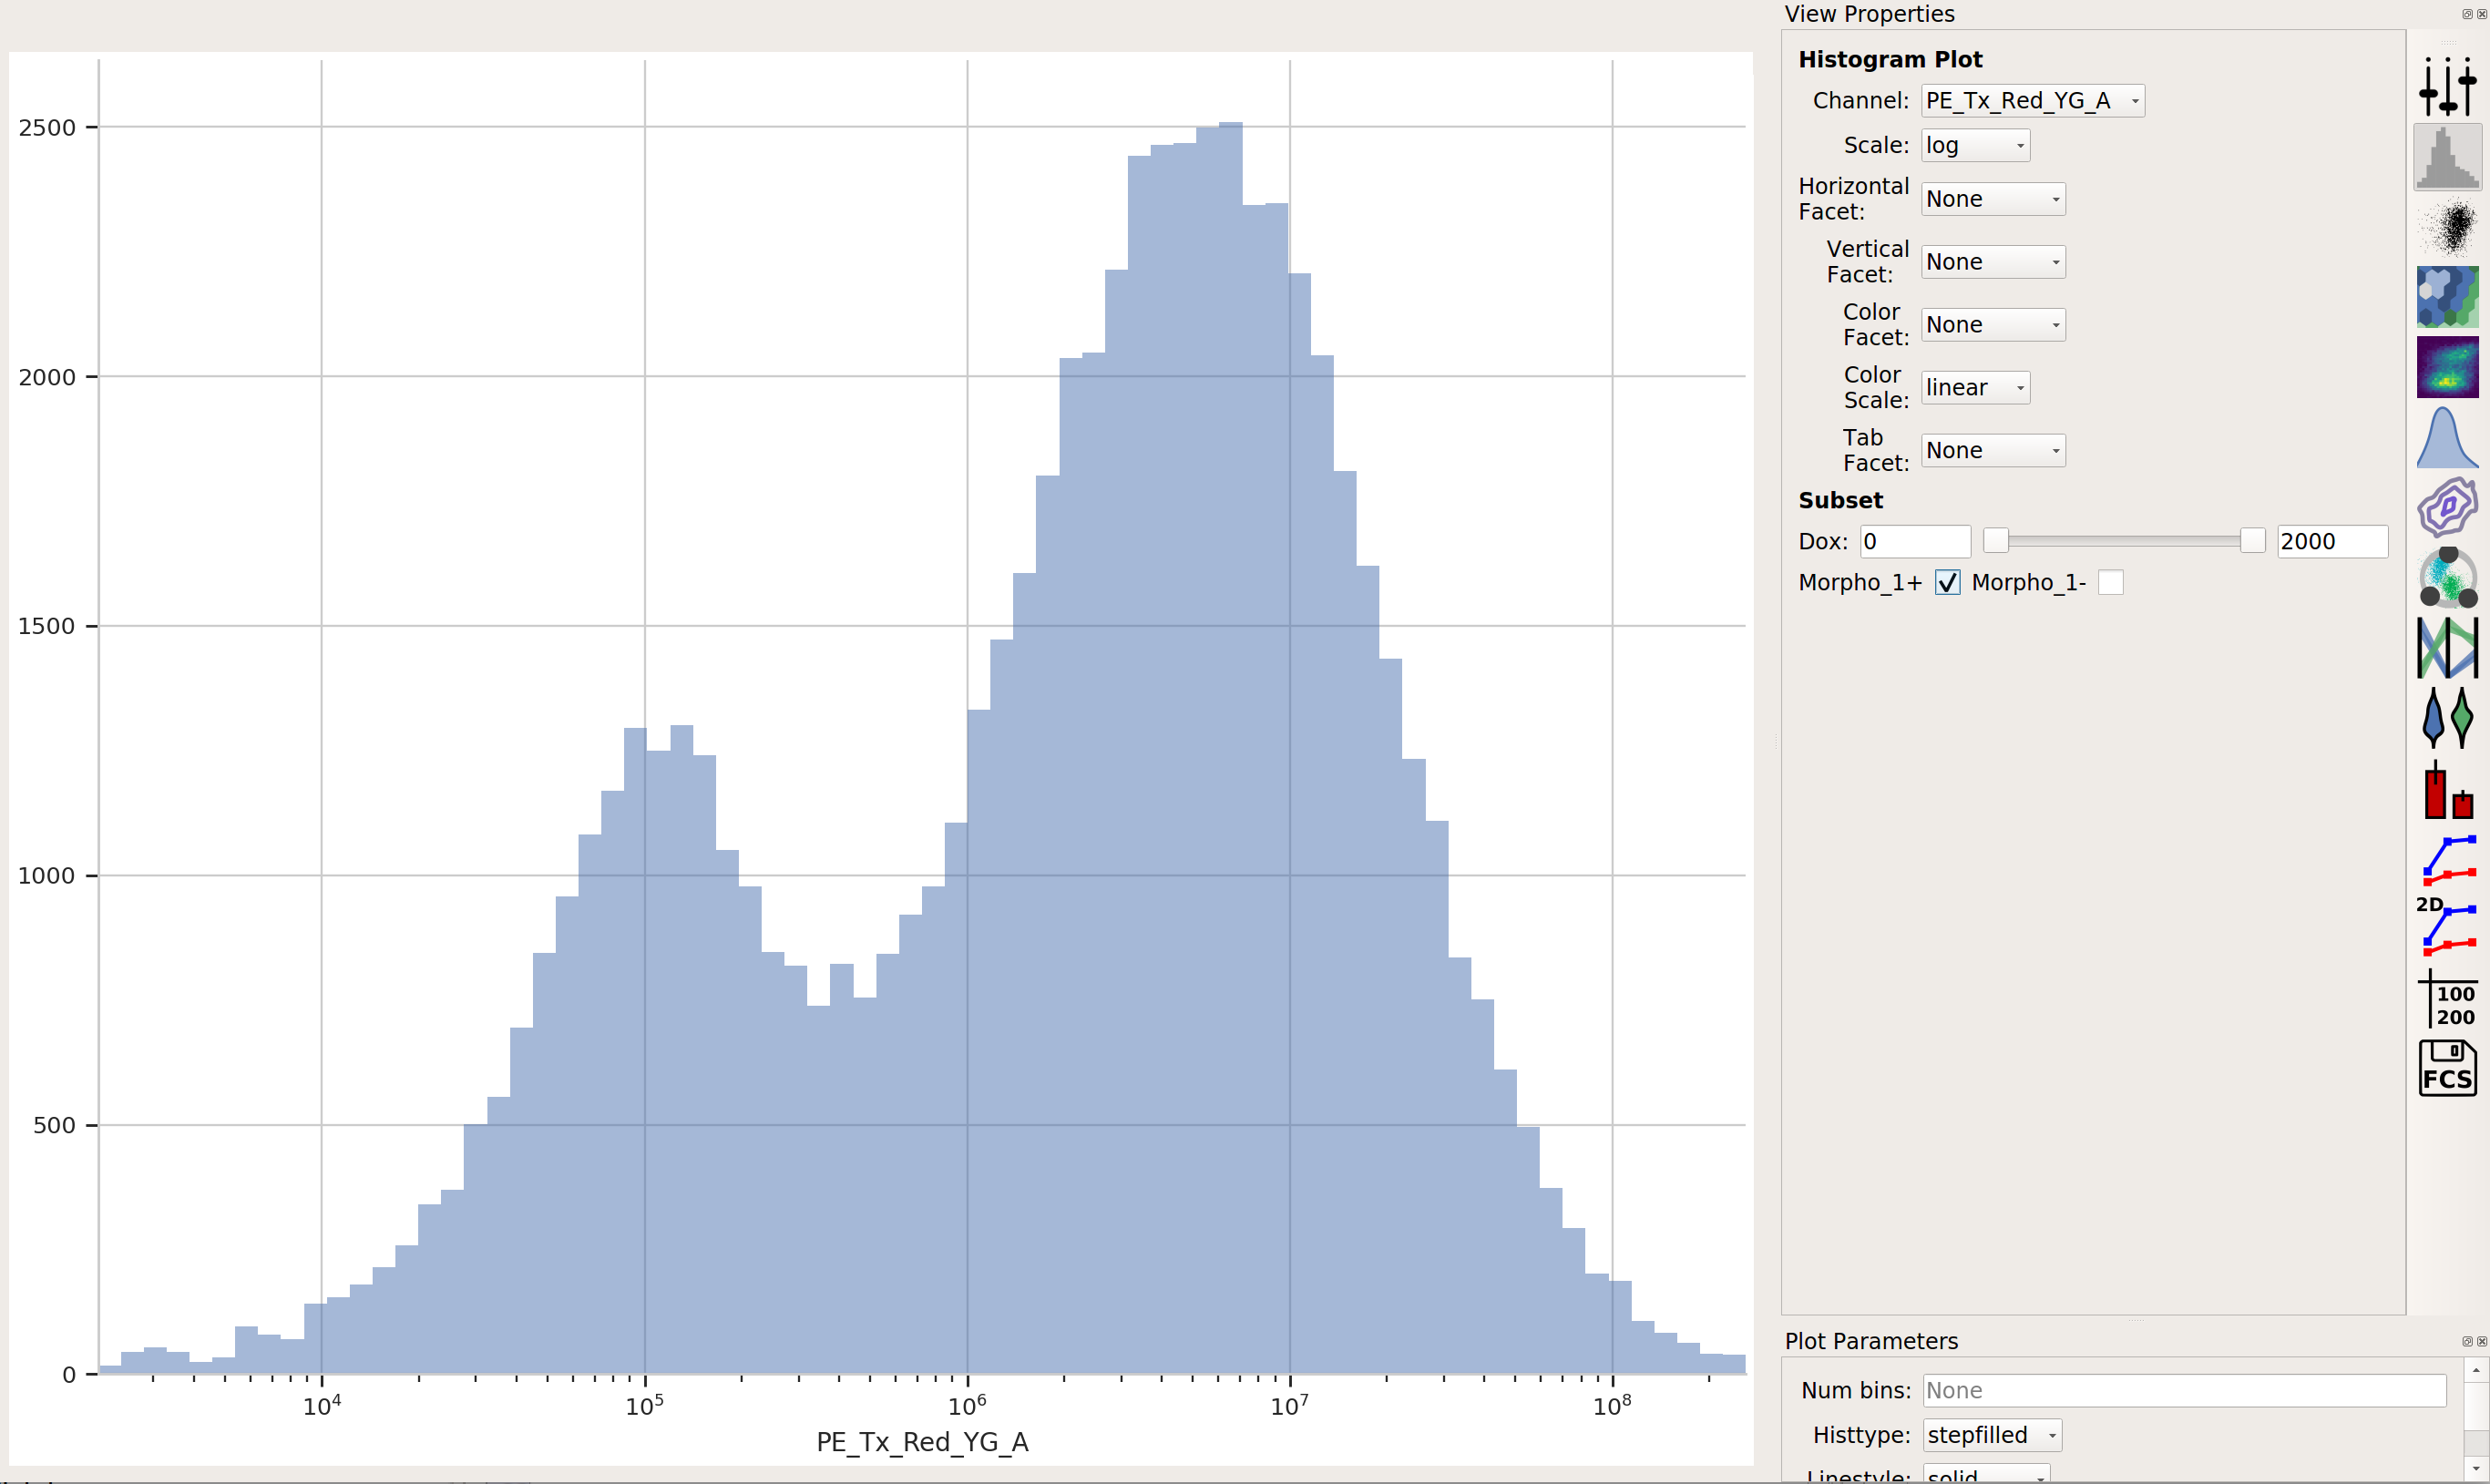Enable the Morpho_1- checkbox
2490x1484 pixels.
click(x=2110, y=582)
